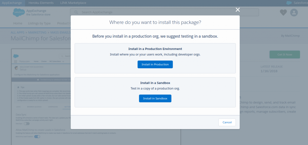The width and height of the screenshot is (308, 145).
Task: Click the Salesforce link at top right
Action: point(301,3)
